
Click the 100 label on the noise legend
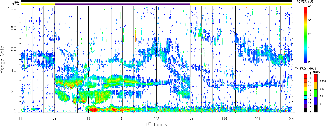[x=321, y=96]
